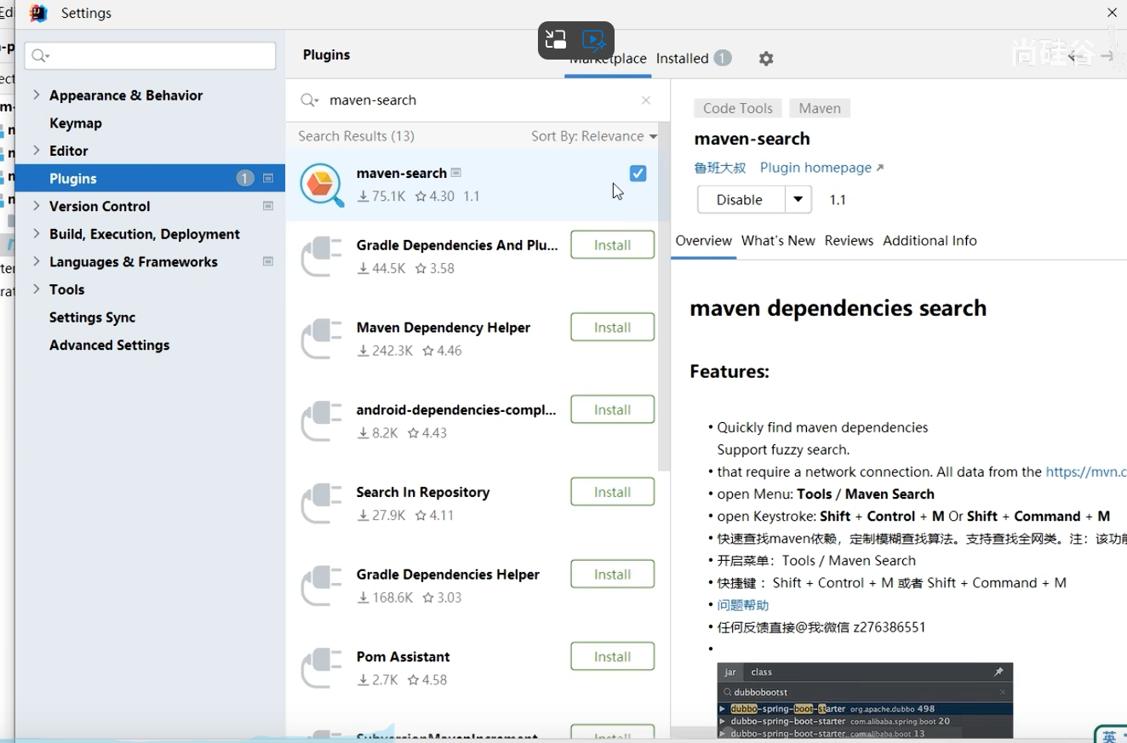Click the Pom Assistant plugin icon

[322, 669]
